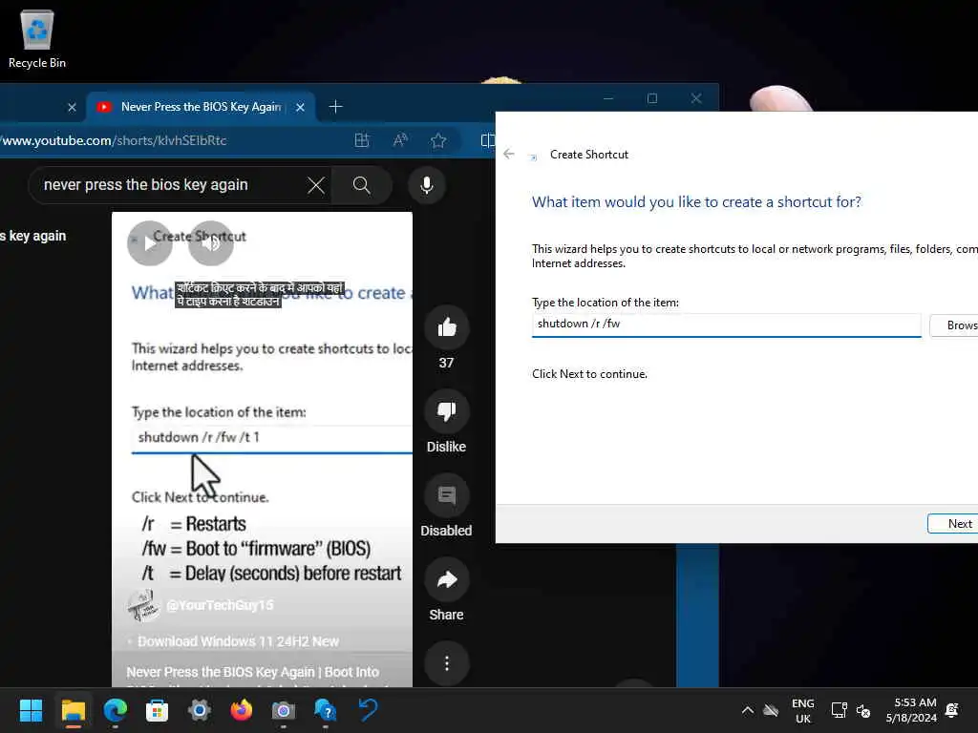Click the OneDrive cloud tray icon
Viewport: 978px width, 733px height.
(772, 710)
